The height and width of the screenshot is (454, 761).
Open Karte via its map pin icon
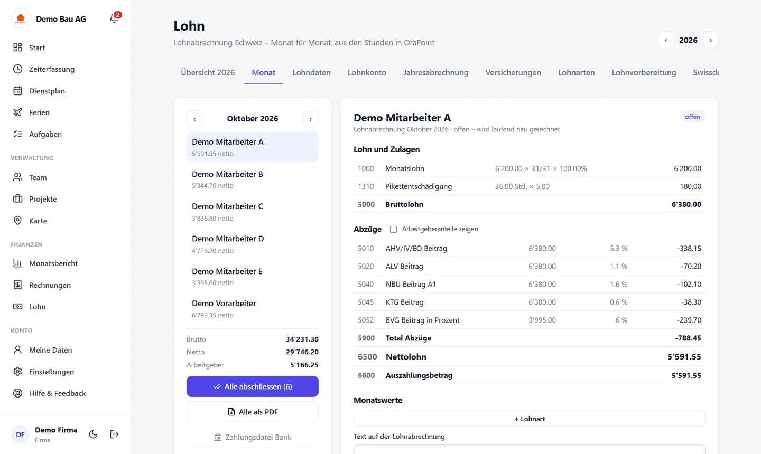click(18, 221)
